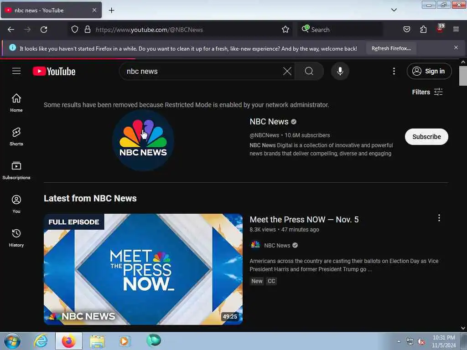Save page to Pocket
Image resolution: width=467 pixels, height=350 pixels.
(x=406, y=29)
